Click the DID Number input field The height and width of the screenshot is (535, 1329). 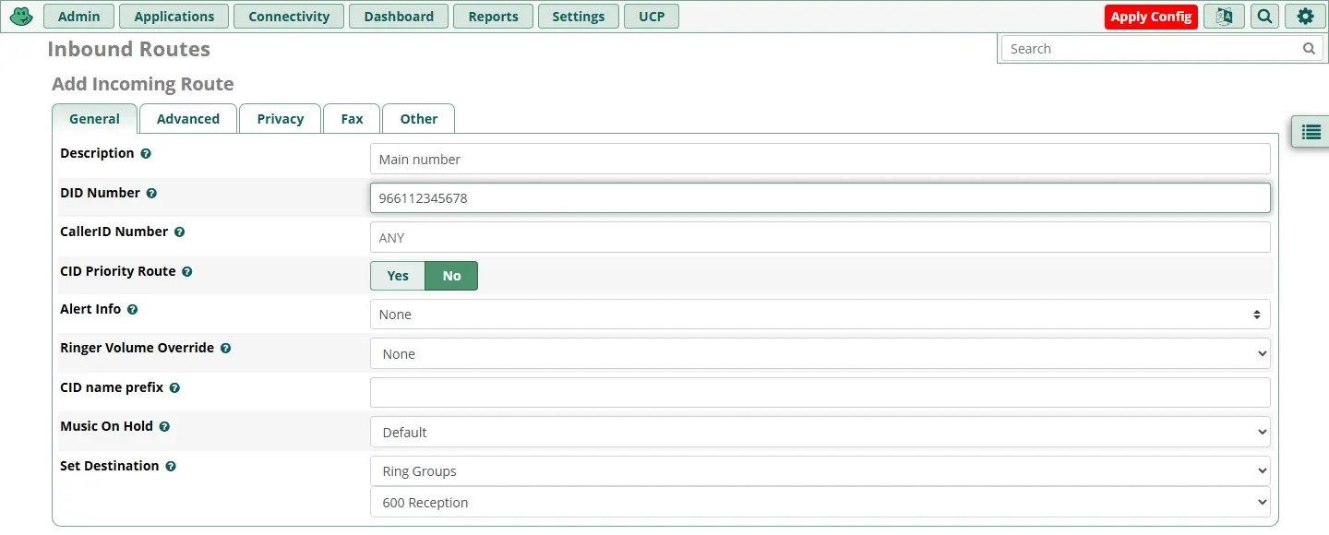[x=820, y=197]
